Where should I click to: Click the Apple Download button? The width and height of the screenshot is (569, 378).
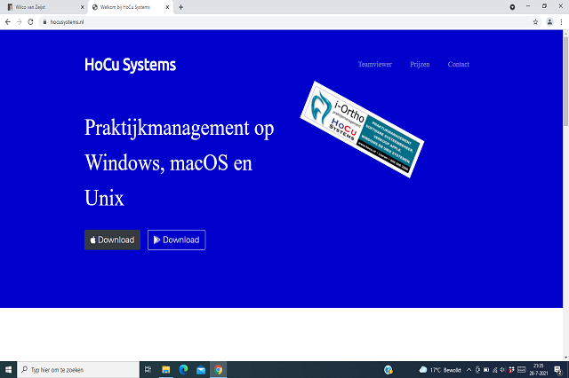[113, 240]
